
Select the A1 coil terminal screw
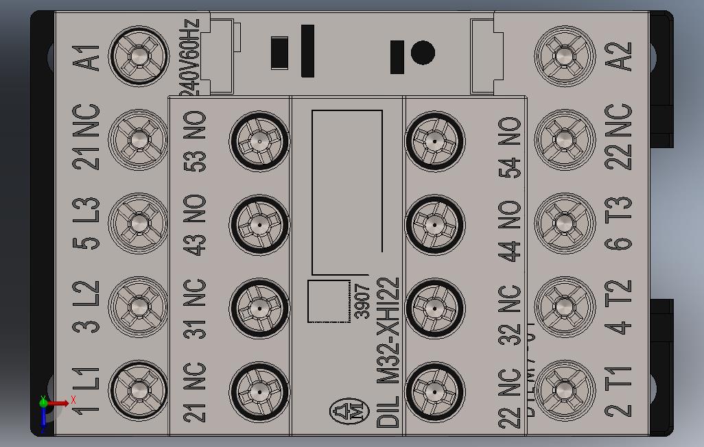click(x=139, y=56)
